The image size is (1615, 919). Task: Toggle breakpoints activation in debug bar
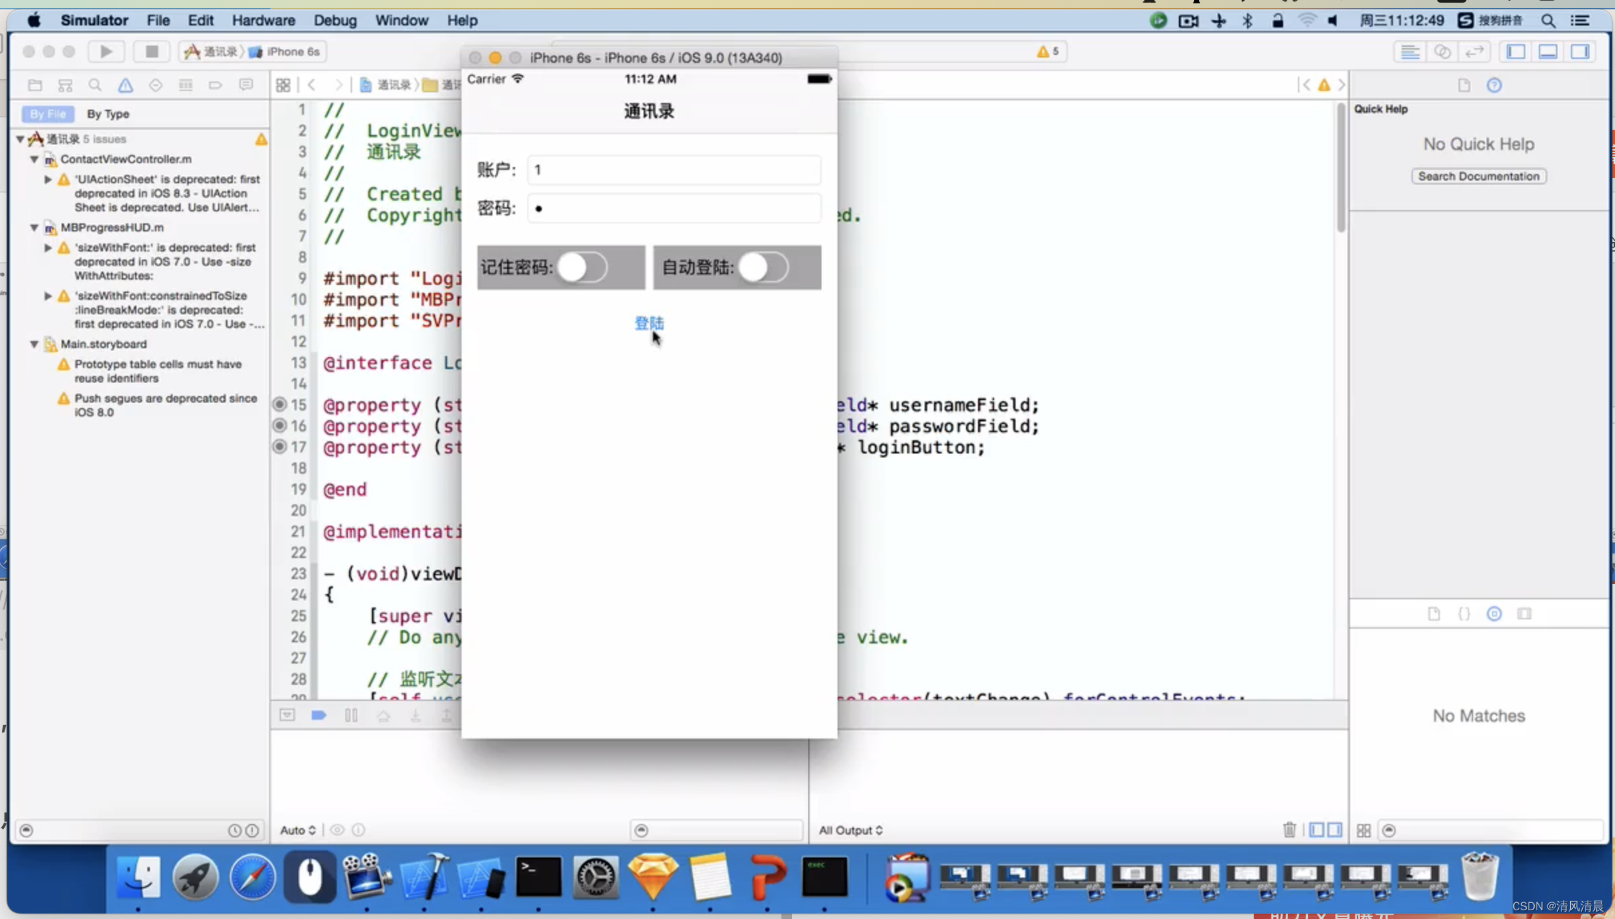(318, 715)
